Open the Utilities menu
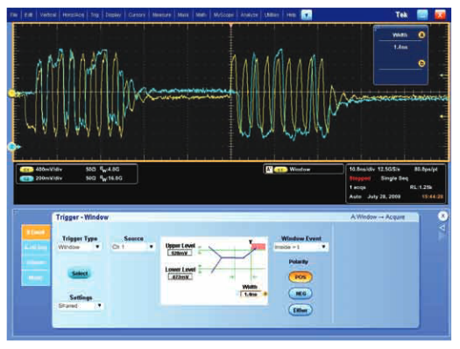This screenshot has width=460, height=349. coord(272,15)
